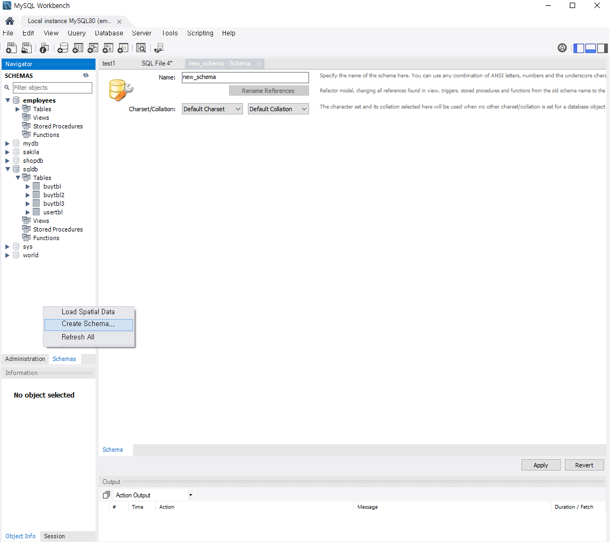Click output copy icon beside Action Output
The height and width of the screenshot is (542, 610).
coord(106,495)
